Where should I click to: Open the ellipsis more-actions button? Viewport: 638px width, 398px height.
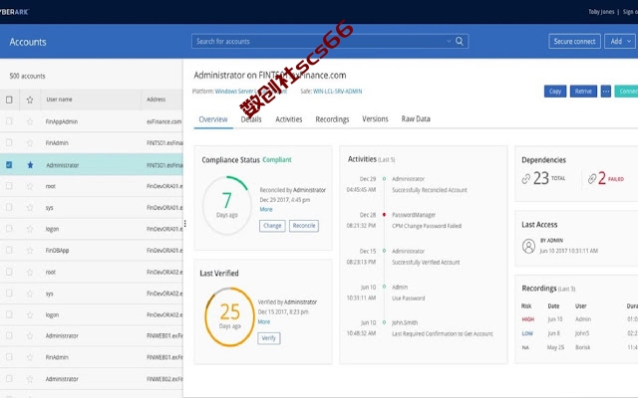[606, 91]
